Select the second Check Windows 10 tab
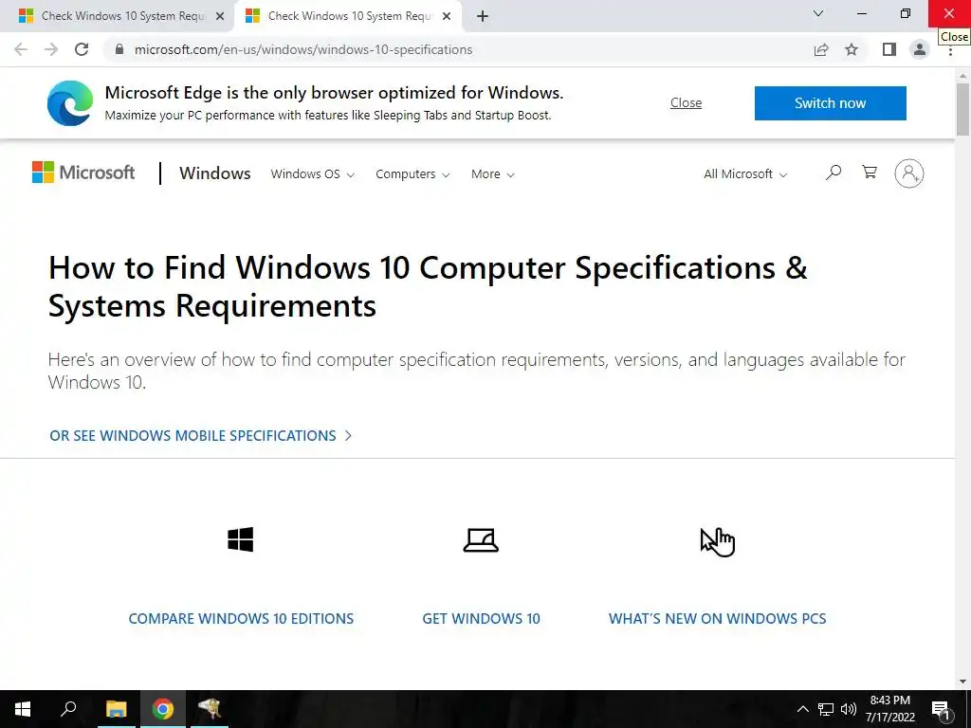Screen dimensions: 971x728 pyautogui.click(x=347, y=16)
